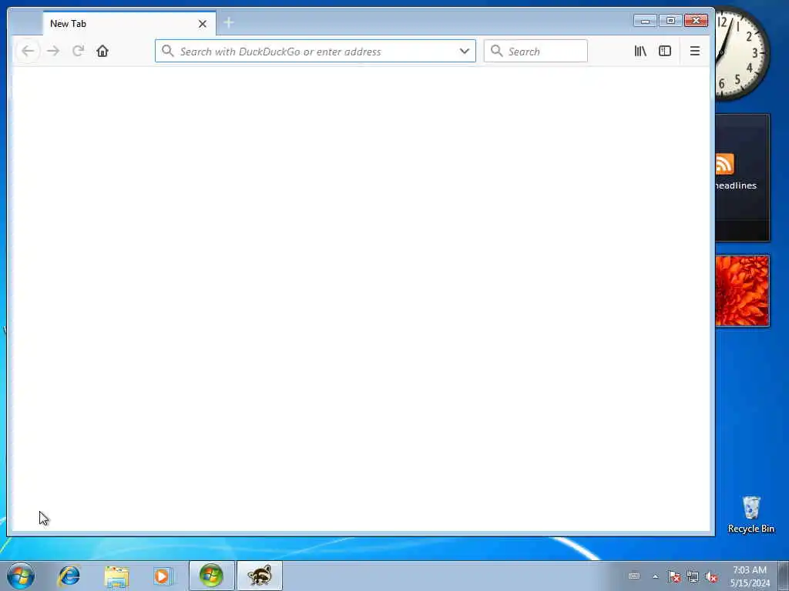This screenshot has height=591, width=789.
Task: Open the on-screen keyboard tray icon
Action: coord(634,576)
